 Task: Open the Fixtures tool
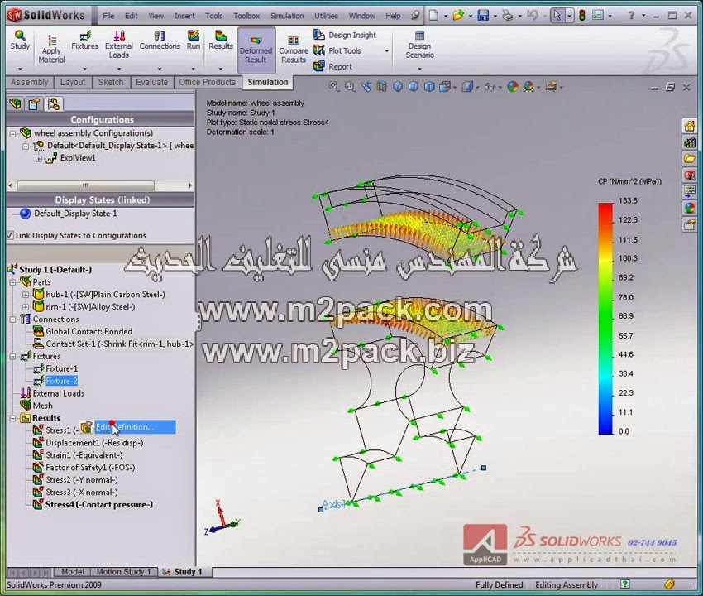[x=84, y=41]
